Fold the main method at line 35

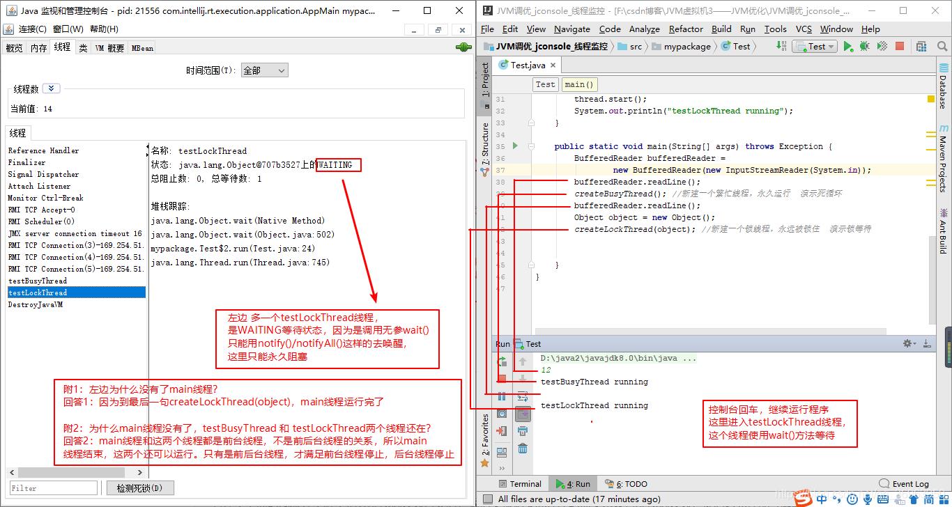coord(531,146)
